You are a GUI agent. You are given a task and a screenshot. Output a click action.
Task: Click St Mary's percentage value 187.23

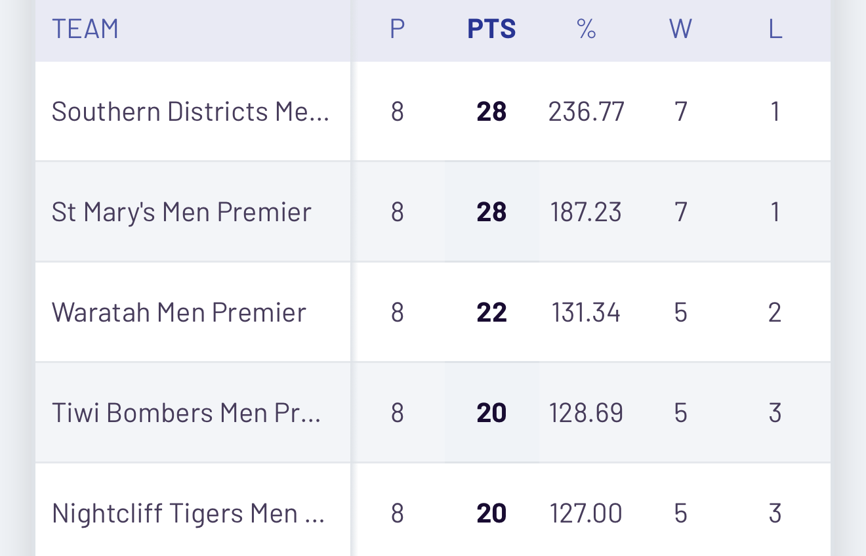point(586,212)
